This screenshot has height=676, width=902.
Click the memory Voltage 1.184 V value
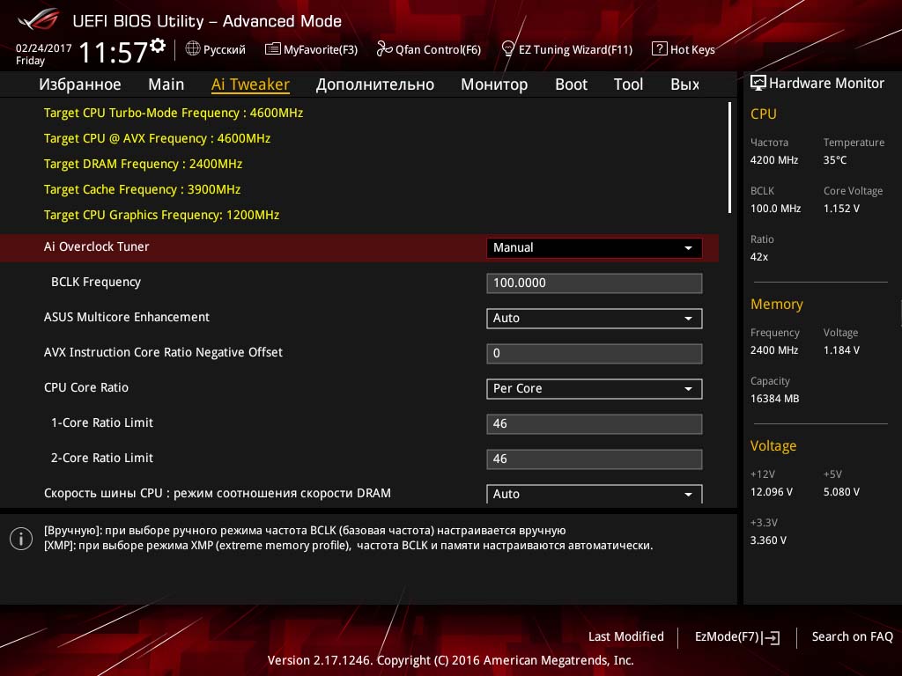click(x=841, y=350)
